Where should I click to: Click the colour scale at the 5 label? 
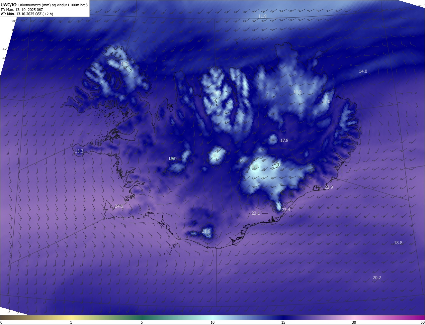pyautogui.click(x=142, y=322)
